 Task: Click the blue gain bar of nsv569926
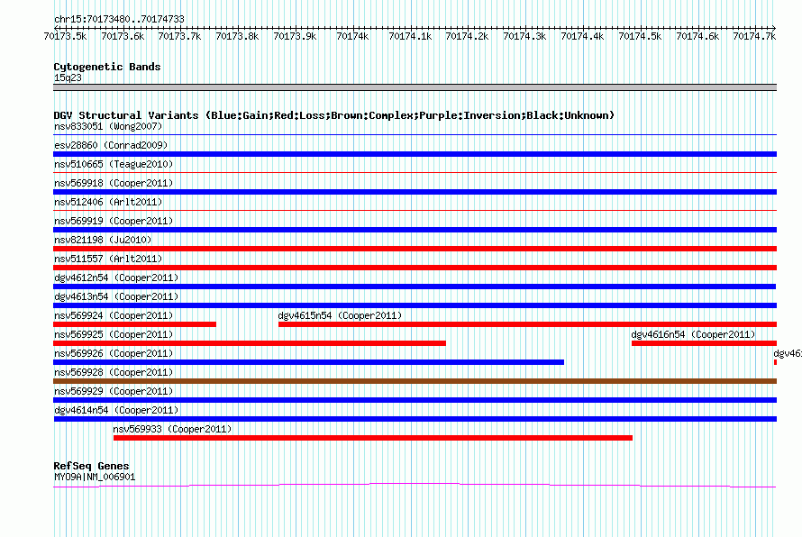coord(308,362)
